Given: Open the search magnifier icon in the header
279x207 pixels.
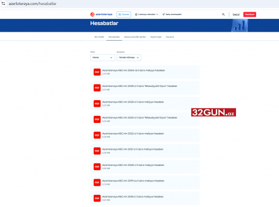Looking at the screenshot, I should click(x=223, y=14).
